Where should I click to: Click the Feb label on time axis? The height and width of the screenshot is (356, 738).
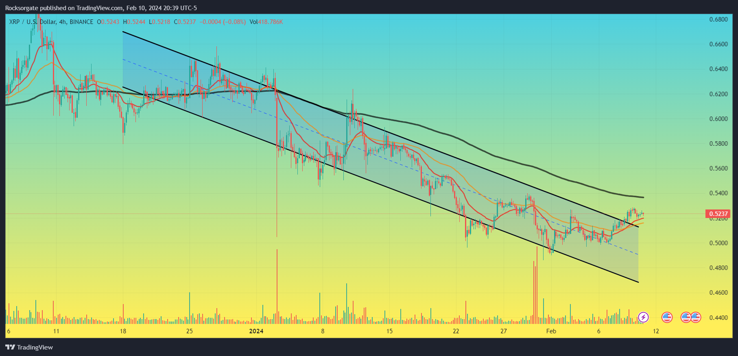[x=551, y=331]
